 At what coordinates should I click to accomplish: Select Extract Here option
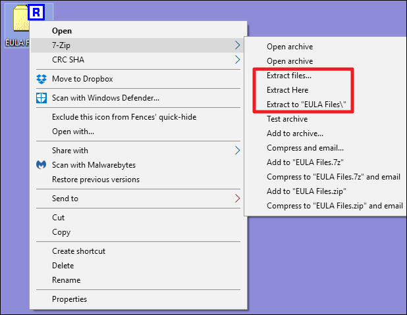(287, 90)
